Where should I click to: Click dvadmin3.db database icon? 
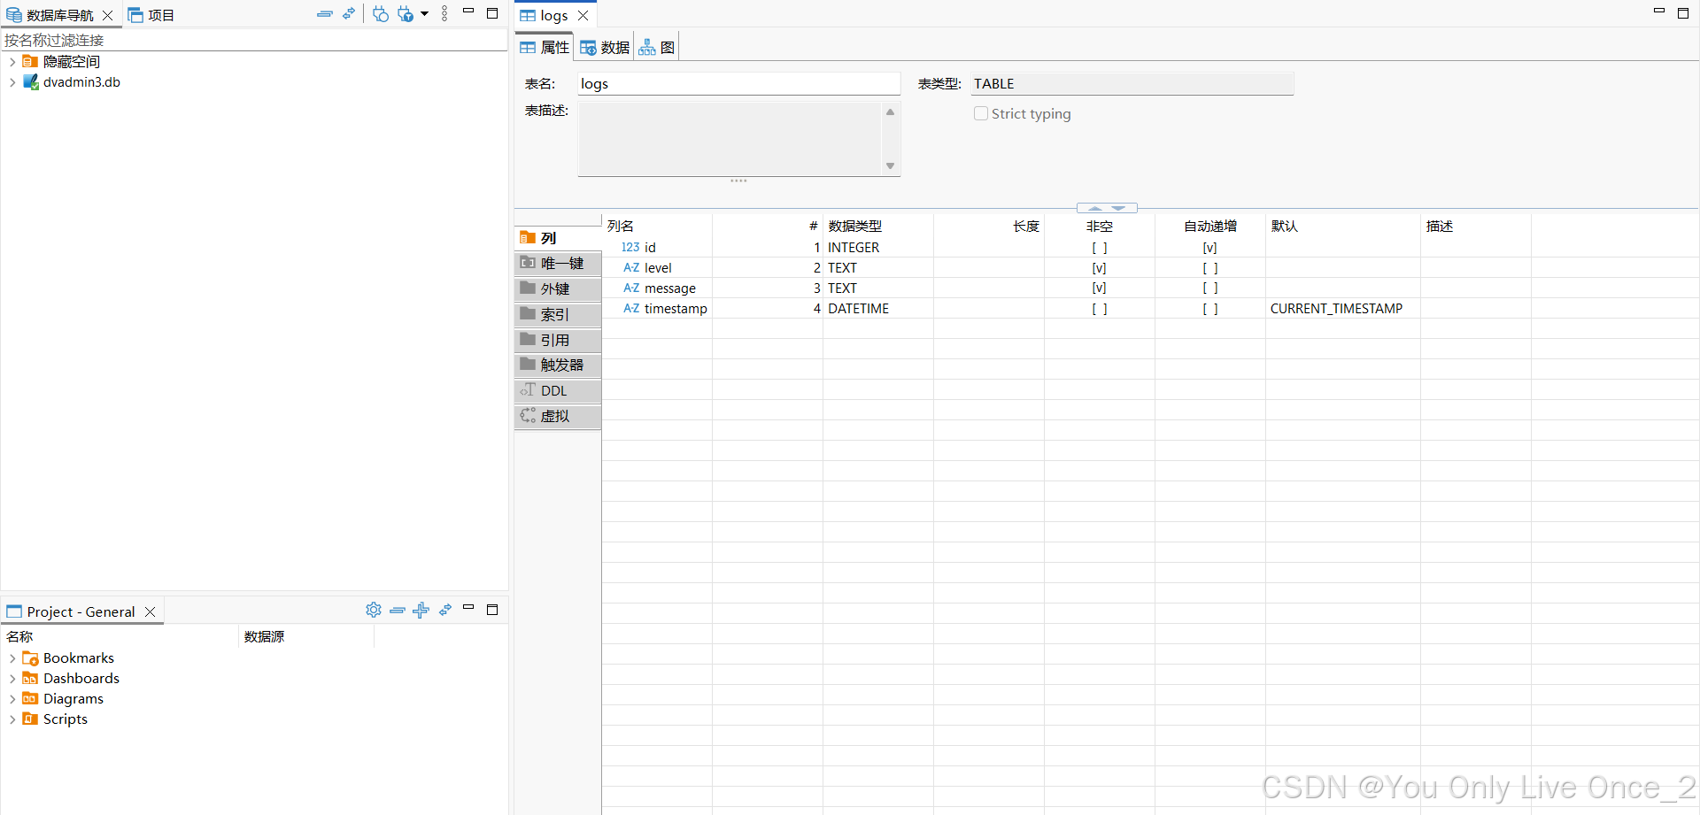30,82
